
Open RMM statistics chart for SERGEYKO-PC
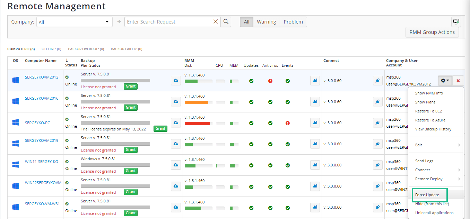[x=315, y=122]
